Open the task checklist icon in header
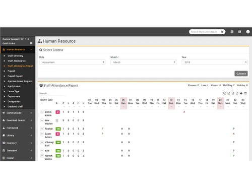 tap(240, 32)
